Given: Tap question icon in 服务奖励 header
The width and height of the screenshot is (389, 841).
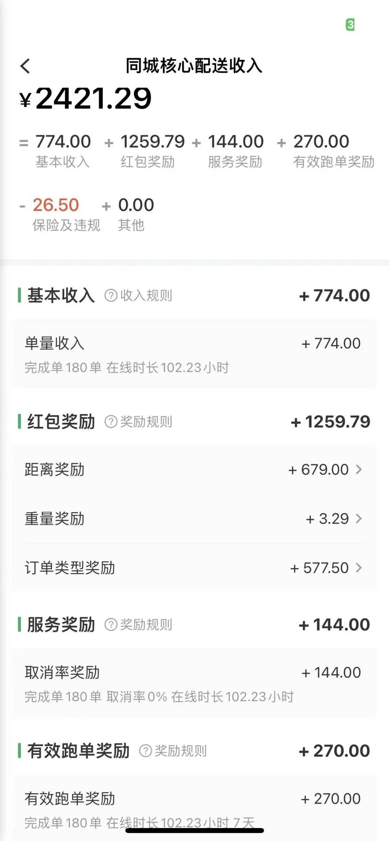Looking at the screenshot, I should click(111, 624).
